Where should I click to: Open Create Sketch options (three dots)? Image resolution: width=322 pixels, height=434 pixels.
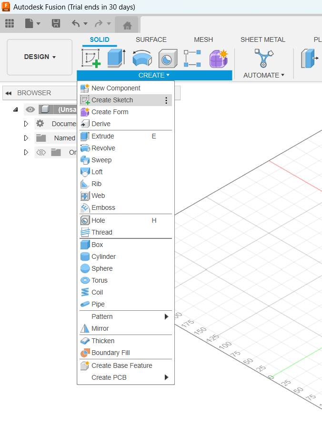[166, 100]
